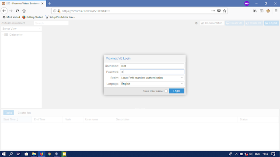The width and height of the screenshot is (280, 157).
Task: Open the taskbar clock
Action: (265, 154)
